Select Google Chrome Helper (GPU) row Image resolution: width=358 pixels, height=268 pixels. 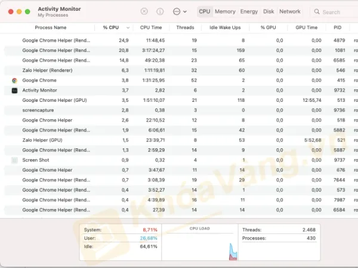pos(181,100)
